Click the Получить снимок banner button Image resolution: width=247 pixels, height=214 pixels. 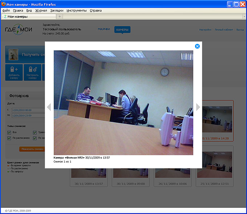click(x=25, y=54)
